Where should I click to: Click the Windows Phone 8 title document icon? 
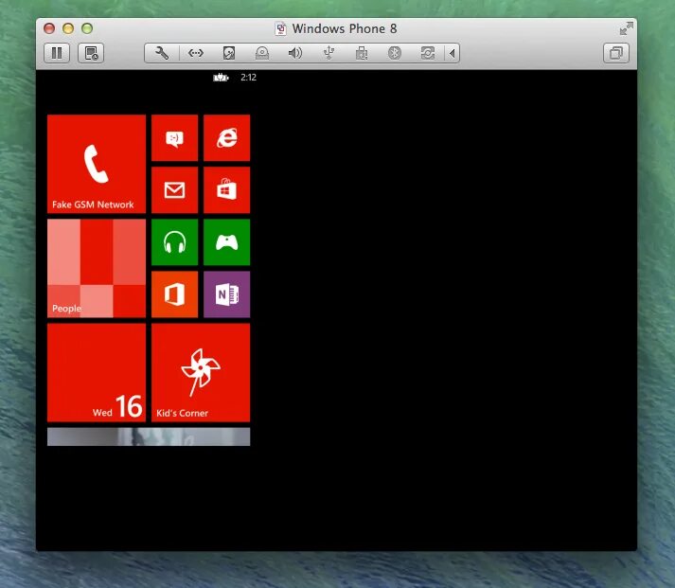click(x=280, y=28)
